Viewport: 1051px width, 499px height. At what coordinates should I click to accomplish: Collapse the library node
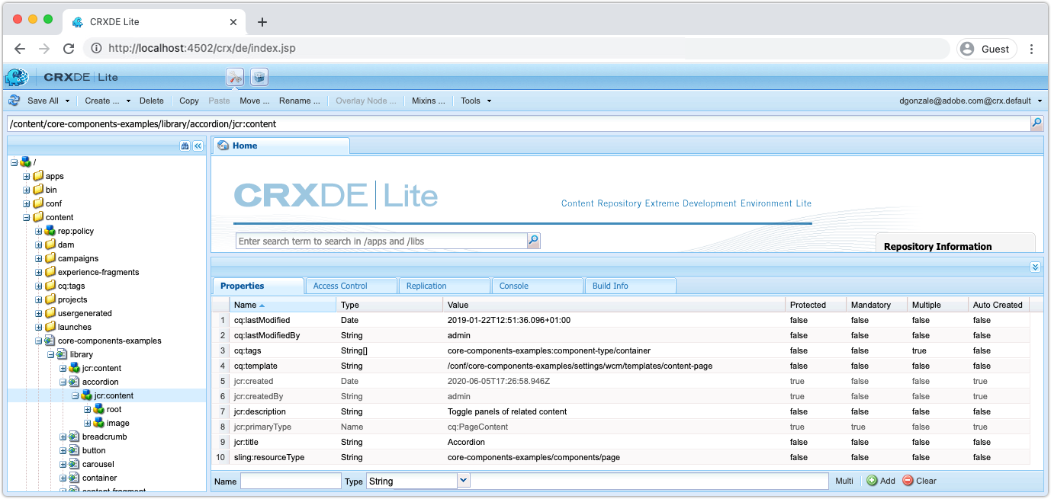click(51, 354)
